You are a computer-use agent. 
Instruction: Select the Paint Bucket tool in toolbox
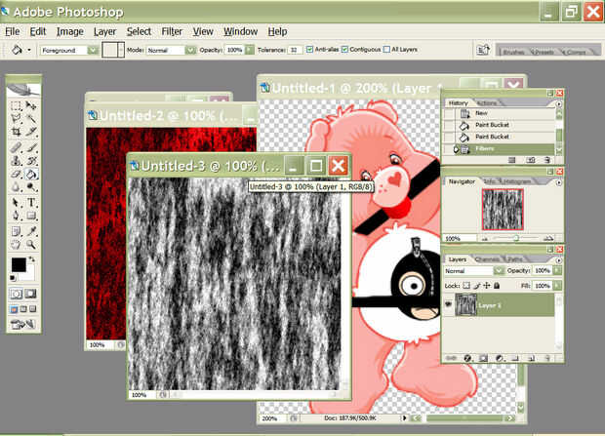click(x=31, y=174)
